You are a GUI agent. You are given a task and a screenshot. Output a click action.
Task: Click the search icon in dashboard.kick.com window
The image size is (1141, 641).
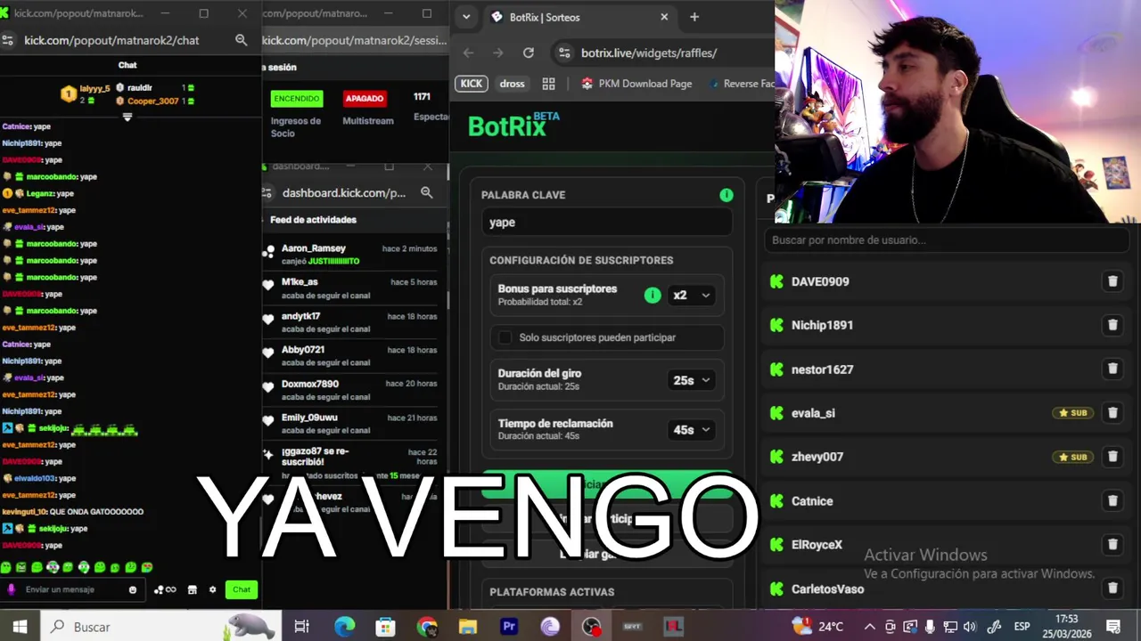(426, 192)
